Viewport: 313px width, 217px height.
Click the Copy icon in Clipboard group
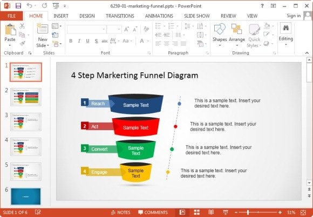pyautogui.click(x=22, y=35)
